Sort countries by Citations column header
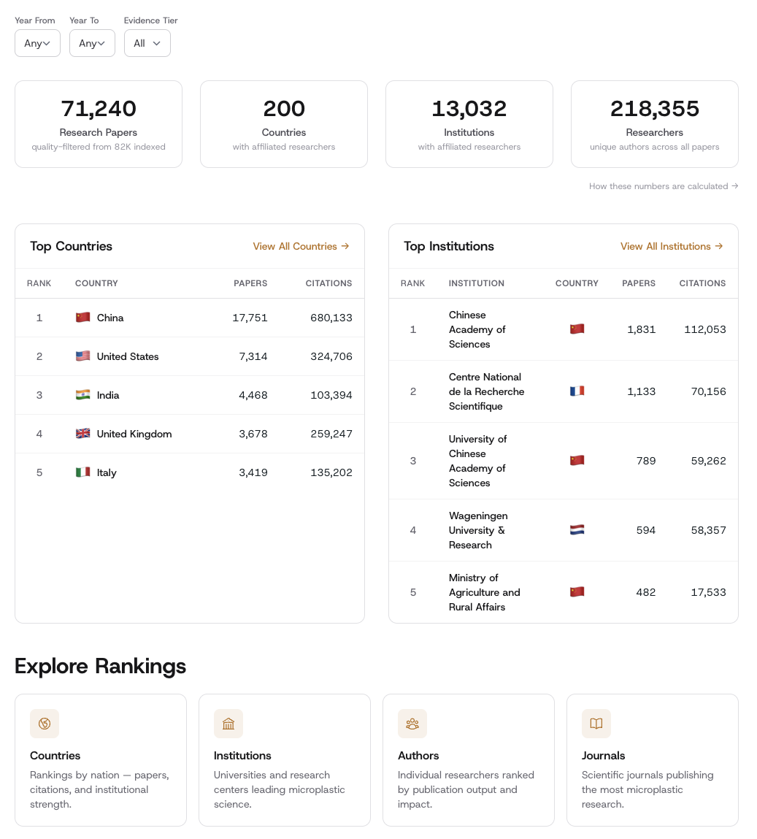This screenshot has width=757, height=839. click(328, 283)
